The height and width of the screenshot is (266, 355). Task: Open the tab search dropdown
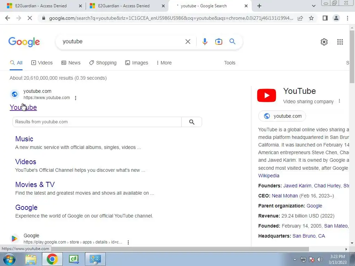point(313,6)
